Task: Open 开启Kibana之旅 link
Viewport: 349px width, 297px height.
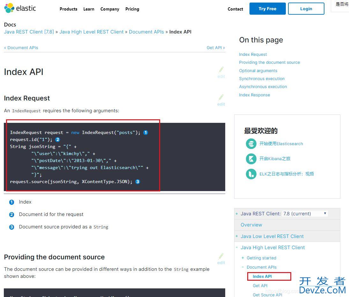Action: tap(275, 159)
